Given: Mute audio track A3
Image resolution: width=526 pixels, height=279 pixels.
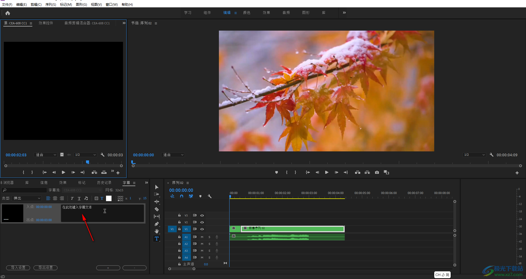Looking at the screenshot, I should pos(202,251).
